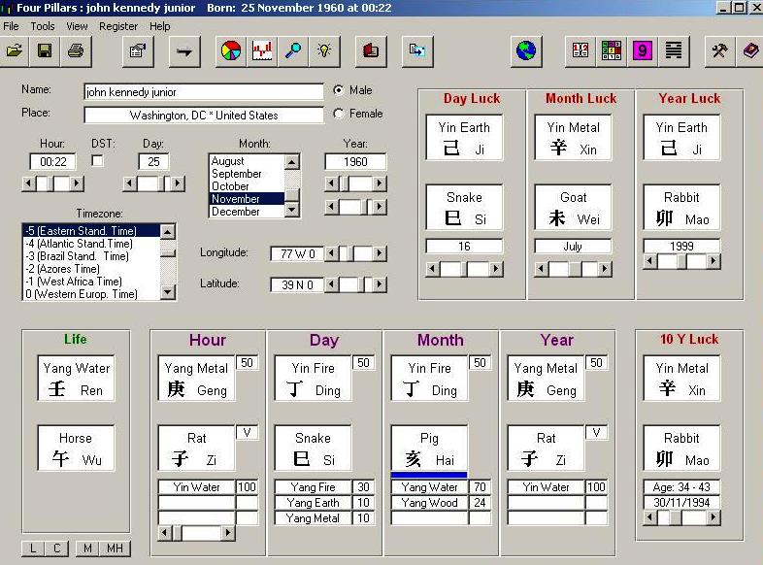Image resolution: width=763 pixels, height=565 pixels.
Task: Click Longitude slider right arrow
Action: click(380, 253)
